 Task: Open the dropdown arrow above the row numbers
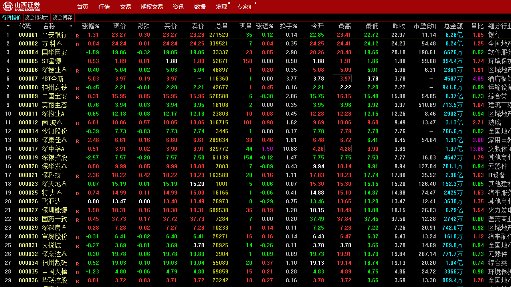coord(8,26)
